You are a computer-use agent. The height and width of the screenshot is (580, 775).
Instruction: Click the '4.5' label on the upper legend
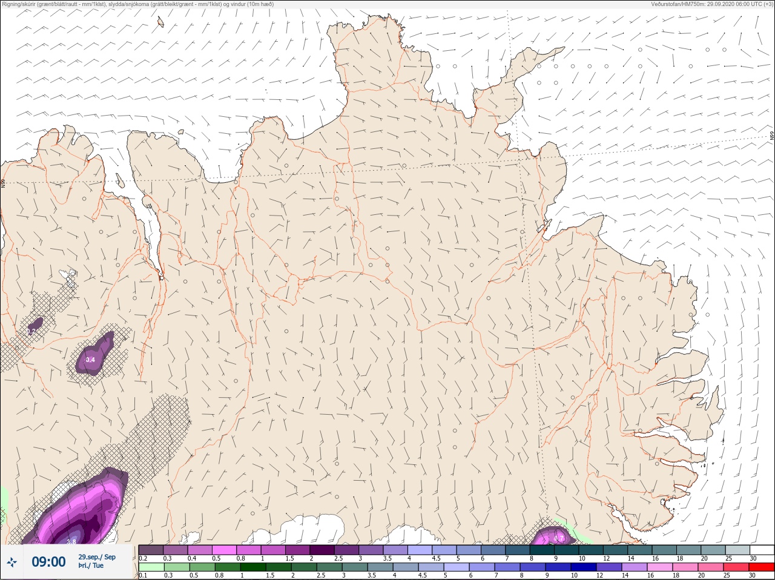tap(437, 558)
